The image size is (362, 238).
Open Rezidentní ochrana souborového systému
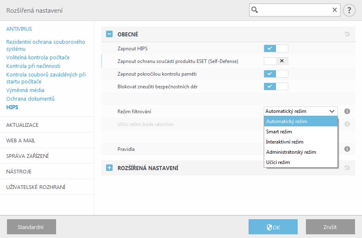click(46, 45)
